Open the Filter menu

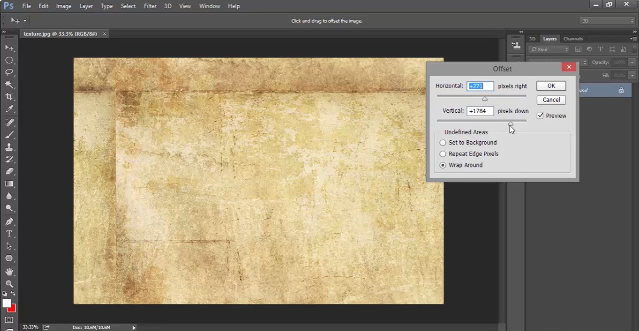pyautogui.click(x=150, y=6)
